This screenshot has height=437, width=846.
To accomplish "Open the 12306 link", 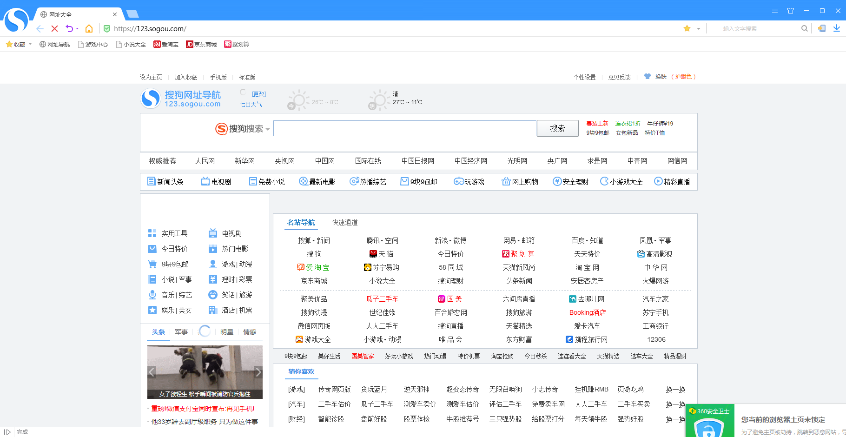I will (x=656, y=339).
